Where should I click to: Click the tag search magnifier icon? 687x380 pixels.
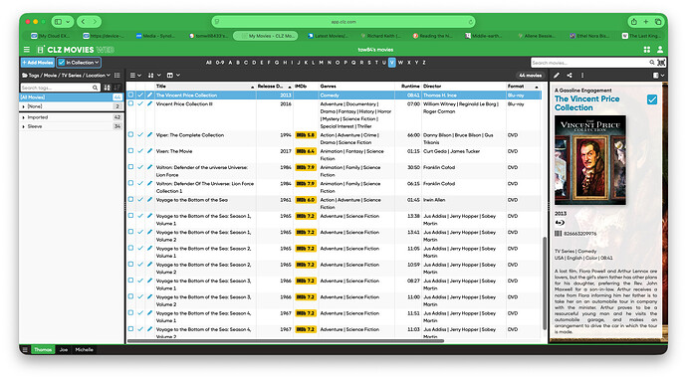click(x=95, y=88)
